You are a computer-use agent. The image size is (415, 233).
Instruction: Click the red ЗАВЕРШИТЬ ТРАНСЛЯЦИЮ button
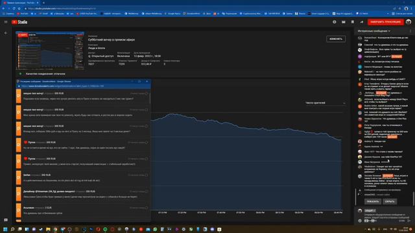[x=386, y=22]
